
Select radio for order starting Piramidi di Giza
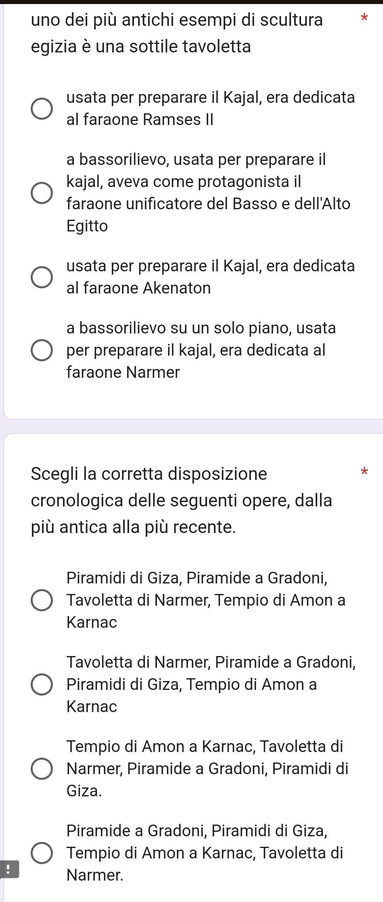pos(42,600)
